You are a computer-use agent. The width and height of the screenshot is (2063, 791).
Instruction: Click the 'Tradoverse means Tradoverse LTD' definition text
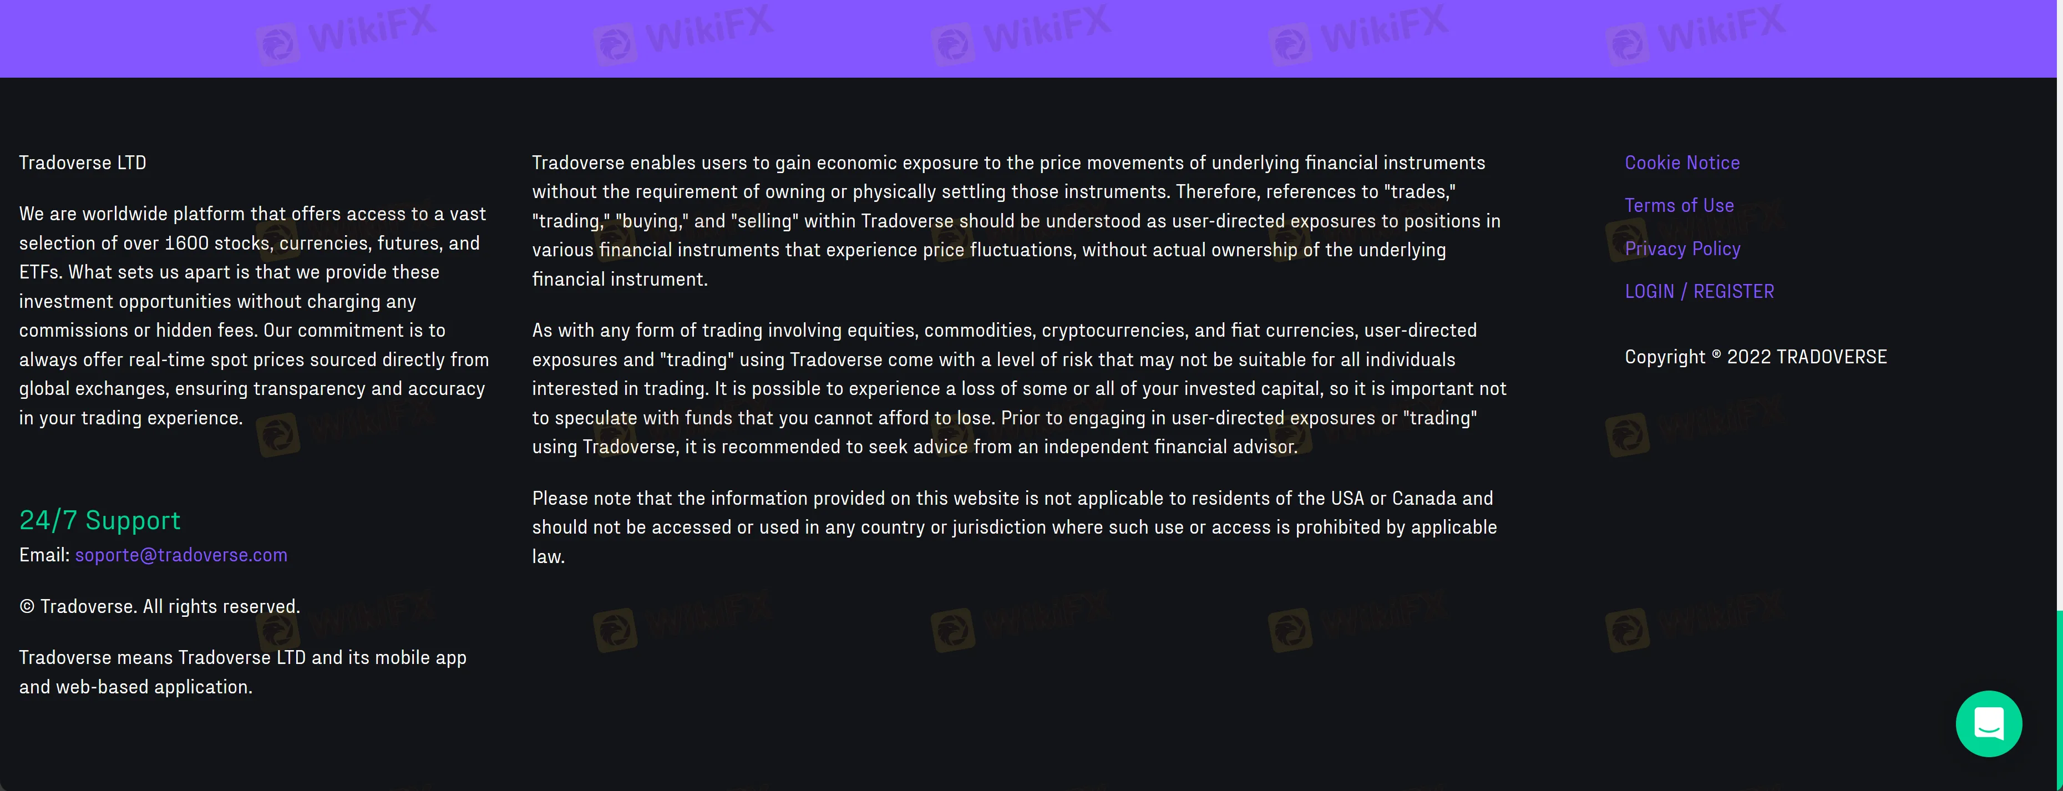click(x=242, y=672)
